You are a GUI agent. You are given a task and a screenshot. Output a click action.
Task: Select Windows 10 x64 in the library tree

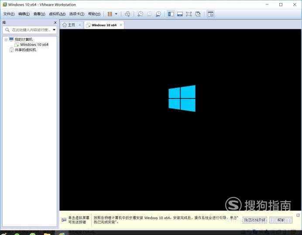pyautogui.click(x=34, y=45)
